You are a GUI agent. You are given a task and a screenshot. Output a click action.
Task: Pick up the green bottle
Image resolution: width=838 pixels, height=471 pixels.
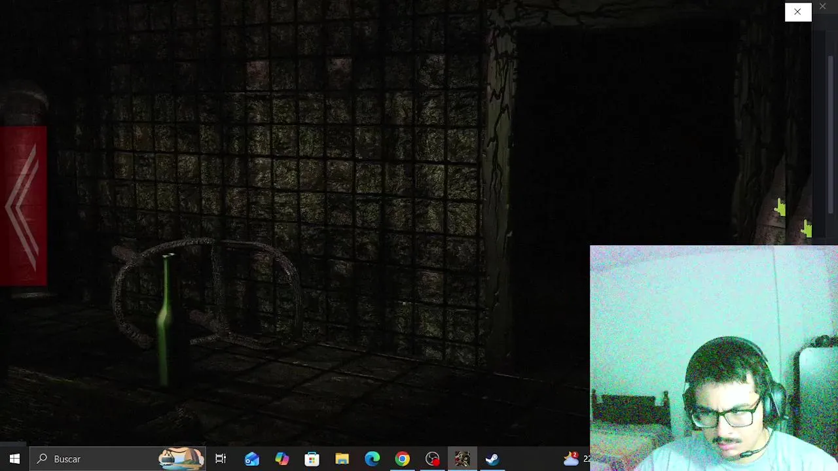(x=166, y=319)
